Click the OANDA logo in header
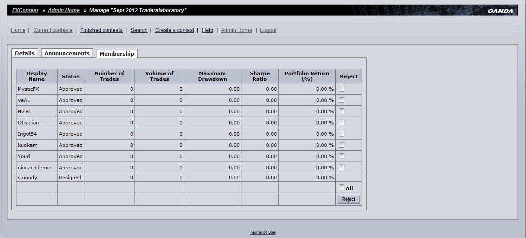This screenshot has height=238, width=526. click(500, 11)
